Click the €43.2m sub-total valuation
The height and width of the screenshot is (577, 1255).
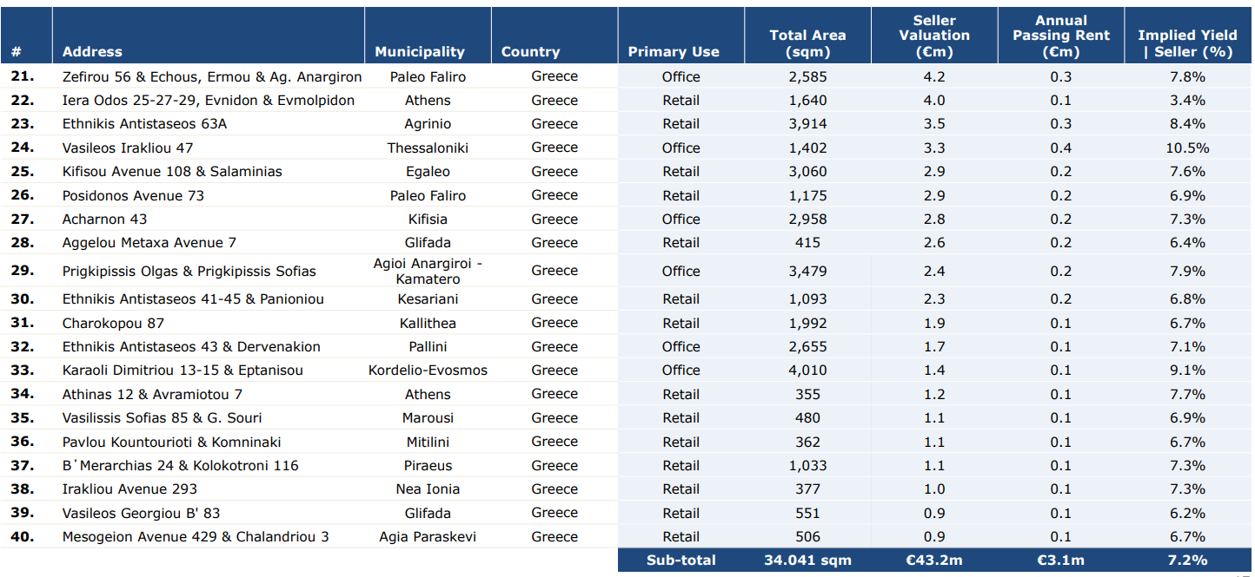tap(934, 561)
